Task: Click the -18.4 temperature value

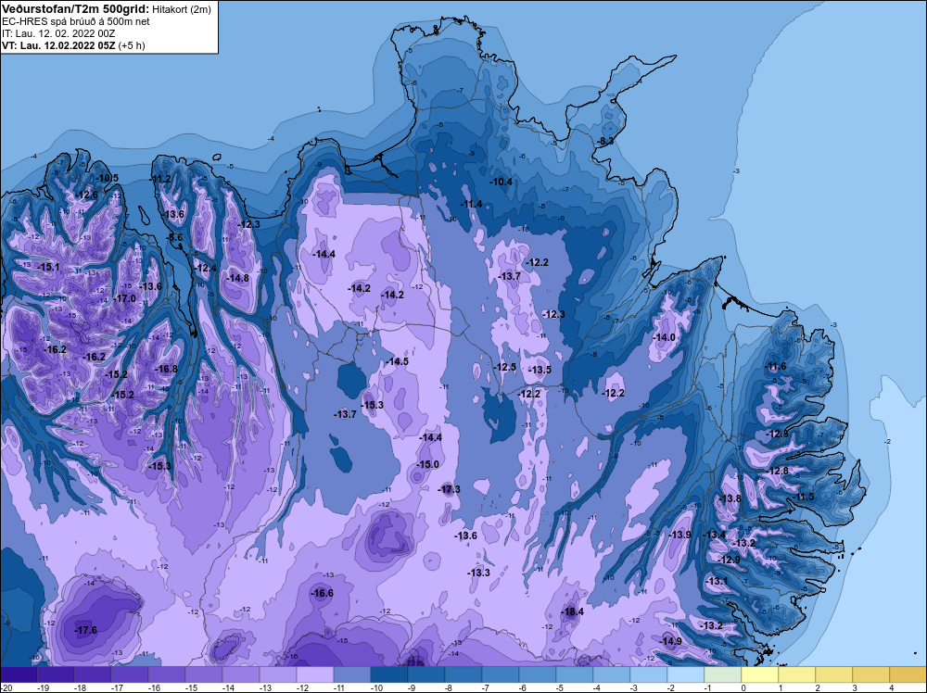Action: [x=572, y=612]
